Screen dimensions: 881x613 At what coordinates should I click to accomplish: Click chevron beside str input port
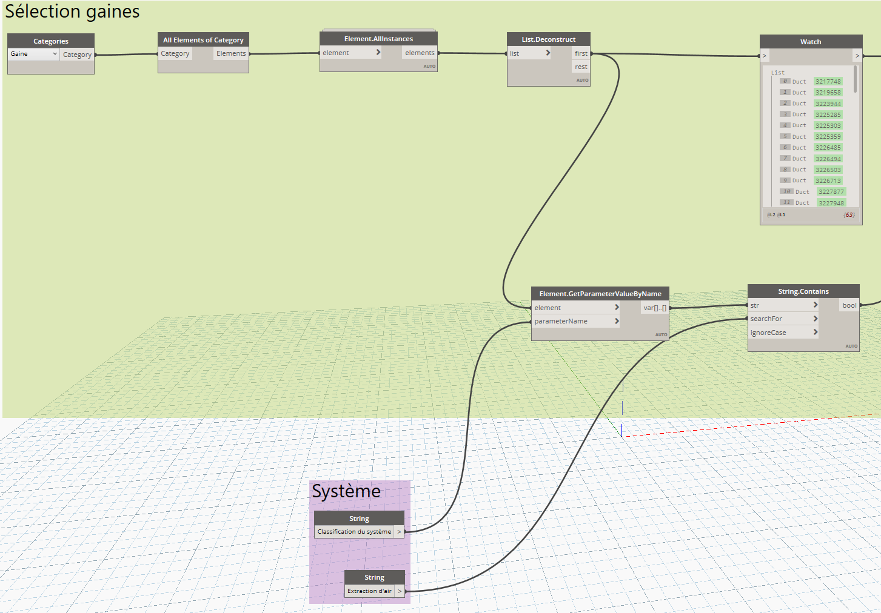(816, 305)
